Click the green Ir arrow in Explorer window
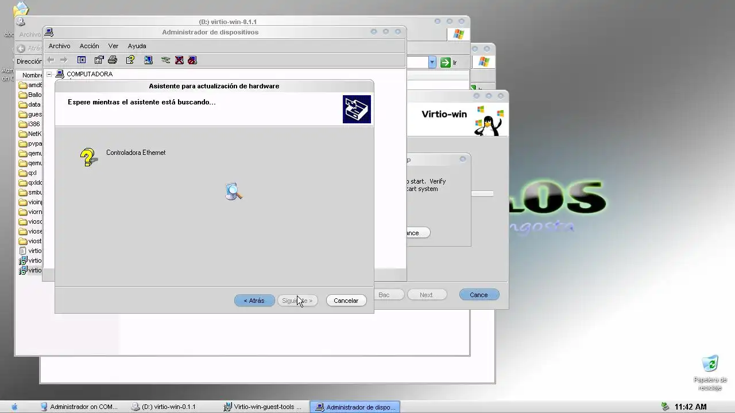735x413 pixels. 446,63
